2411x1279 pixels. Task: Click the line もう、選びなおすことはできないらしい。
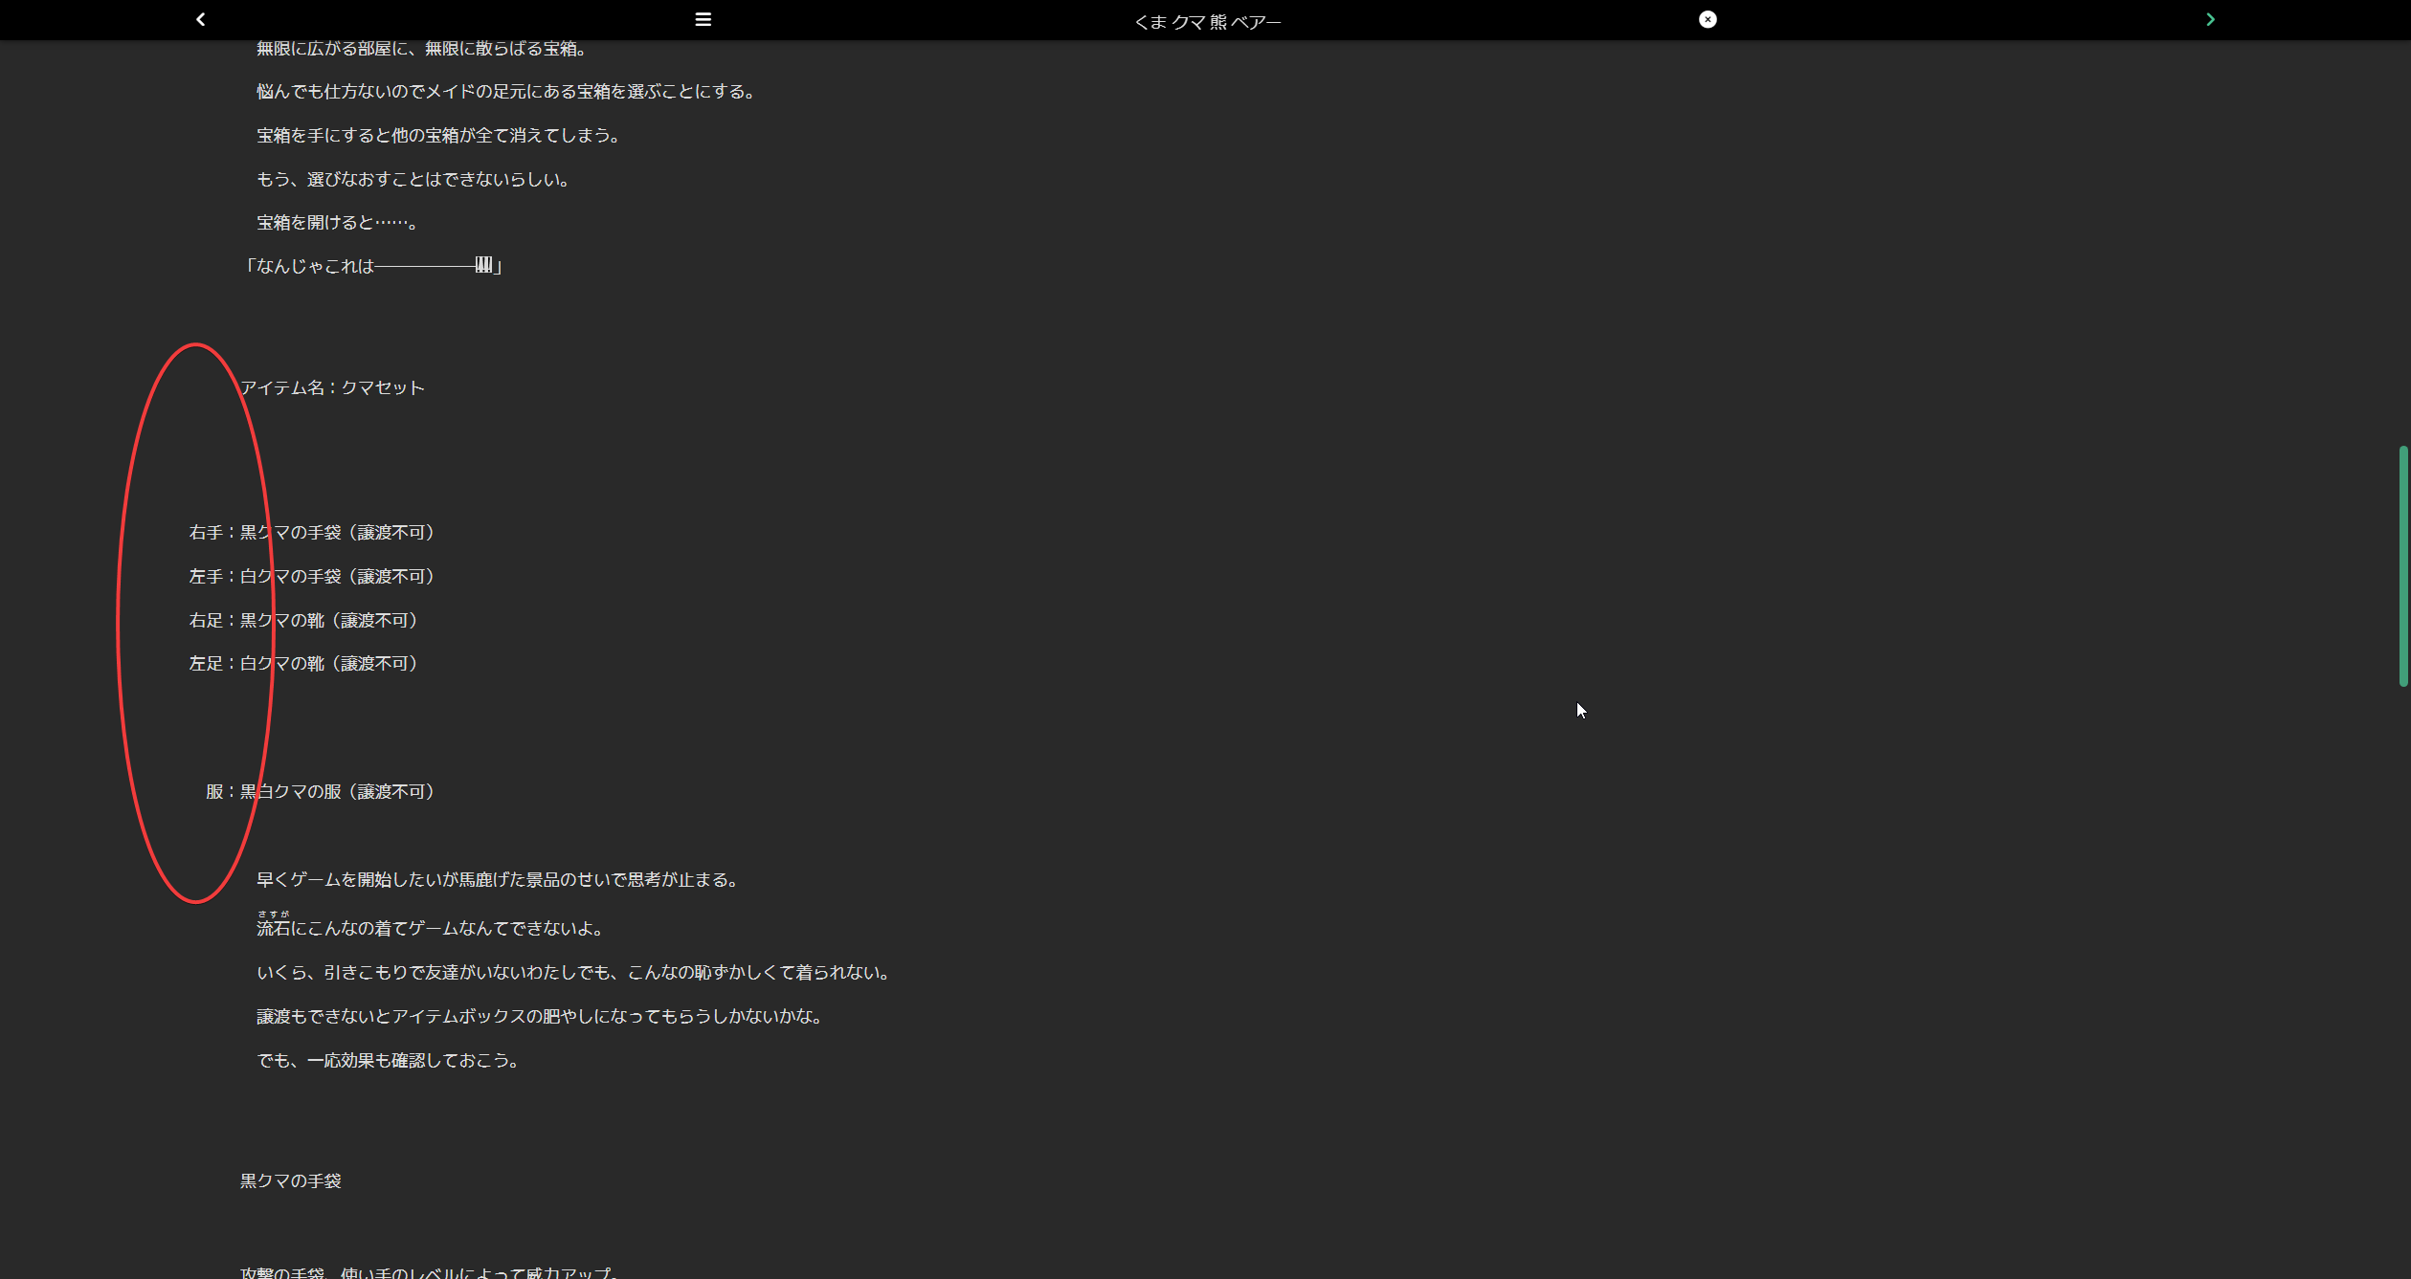(x=413, y=179)
